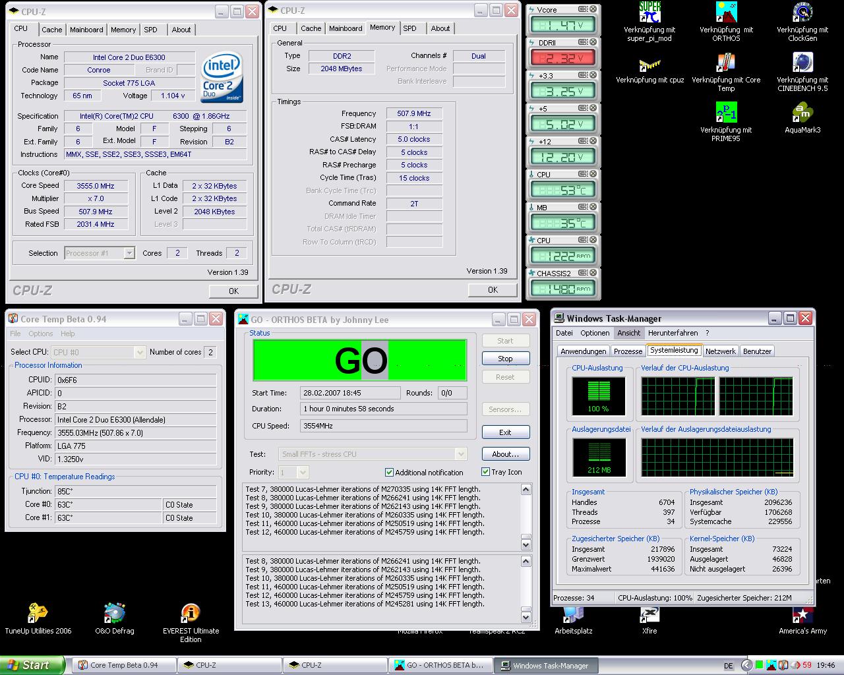Switch to SPD tab in CPU-Z memory window
This screenshot has height=675, width=844.
click(x=409, y=28)
